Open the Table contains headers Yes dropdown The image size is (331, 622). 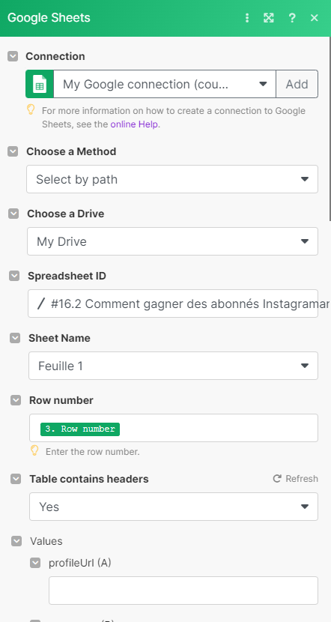[174, 507]
